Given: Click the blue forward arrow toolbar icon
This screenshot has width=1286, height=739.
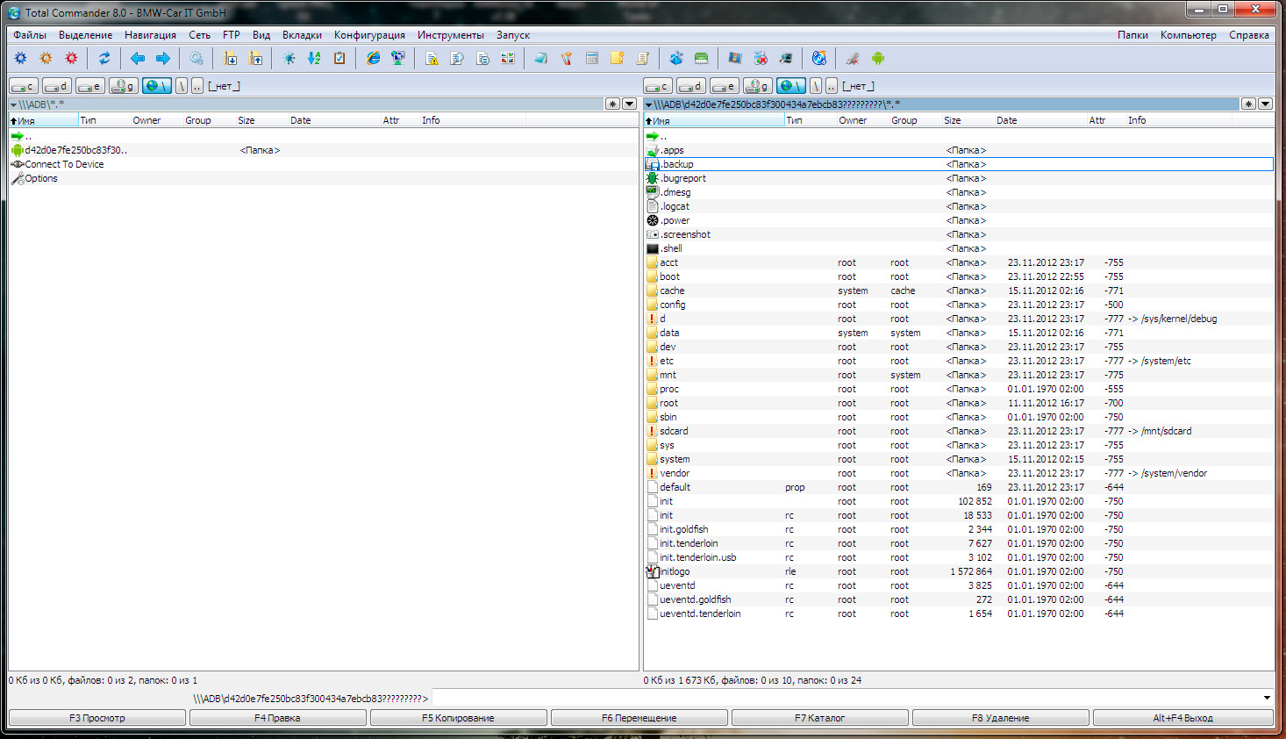Looking at the screenshot, I should pyautogui.click(x=163, y=59).
